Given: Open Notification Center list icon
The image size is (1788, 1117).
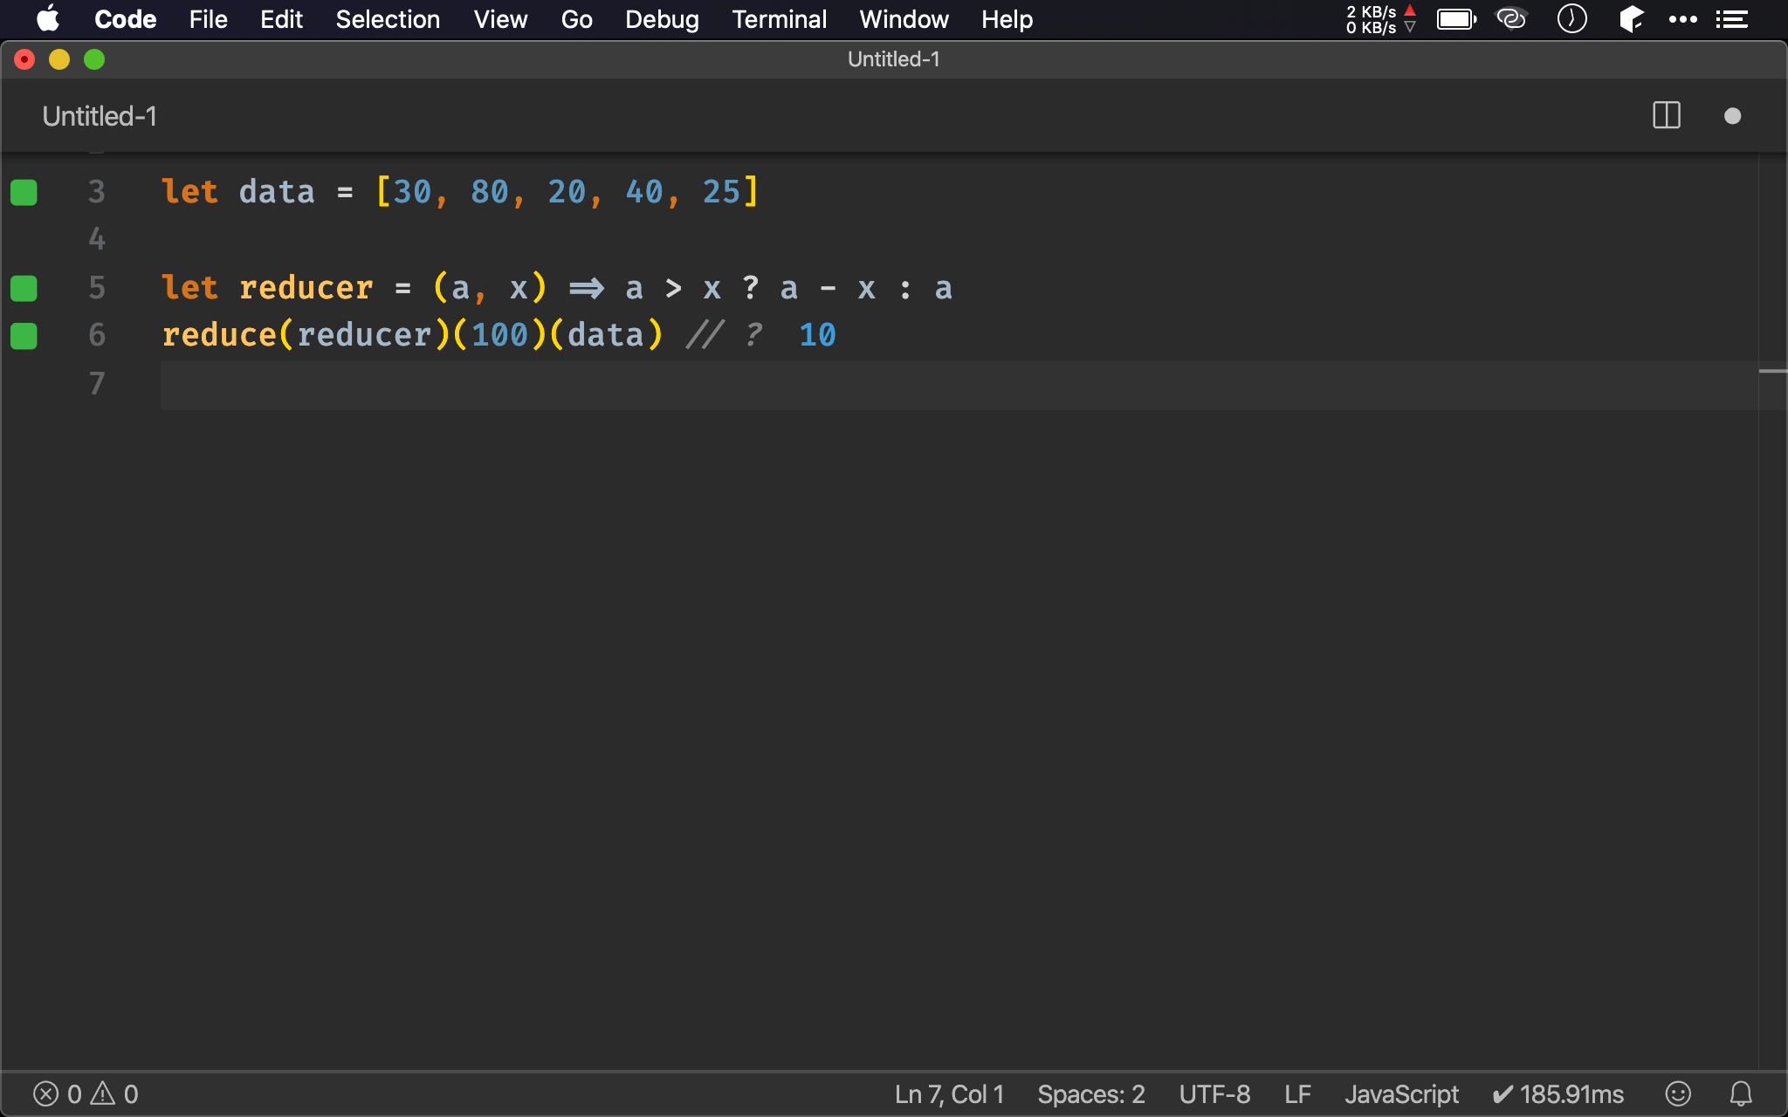Looking at the screenshot, I should (1731, 19).
